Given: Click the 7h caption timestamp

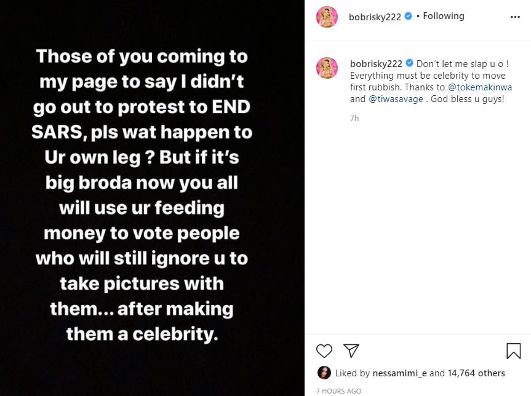Looking at the screenshot, I should tap(354, 118).
